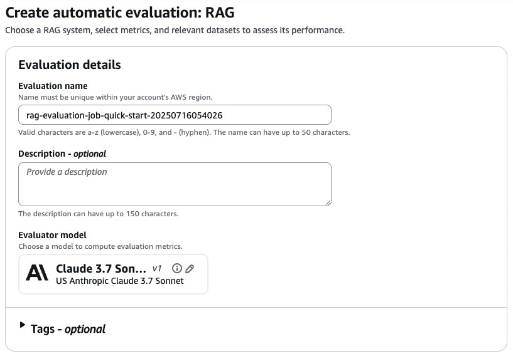The height and width of the screenshot is (361, 513).
Task: Click the Anthropic logo in the model card
Action: click(x=37, y=273)
